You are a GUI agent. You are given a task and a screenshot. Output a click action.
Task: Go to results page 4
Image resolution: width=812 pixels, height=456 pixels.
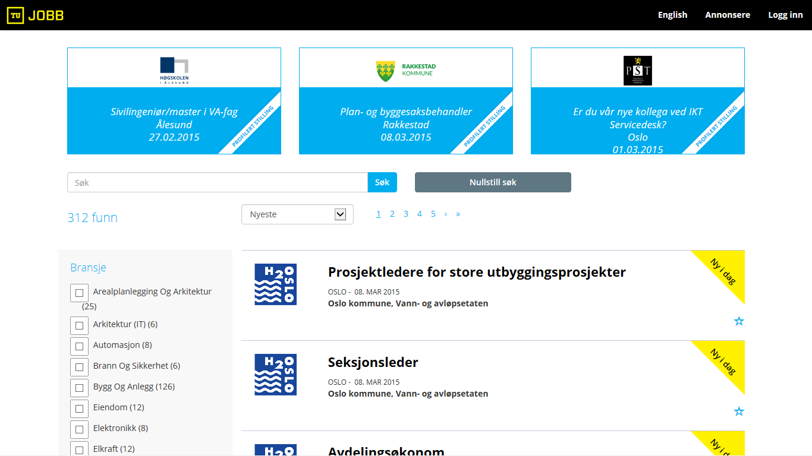point(420,214)
